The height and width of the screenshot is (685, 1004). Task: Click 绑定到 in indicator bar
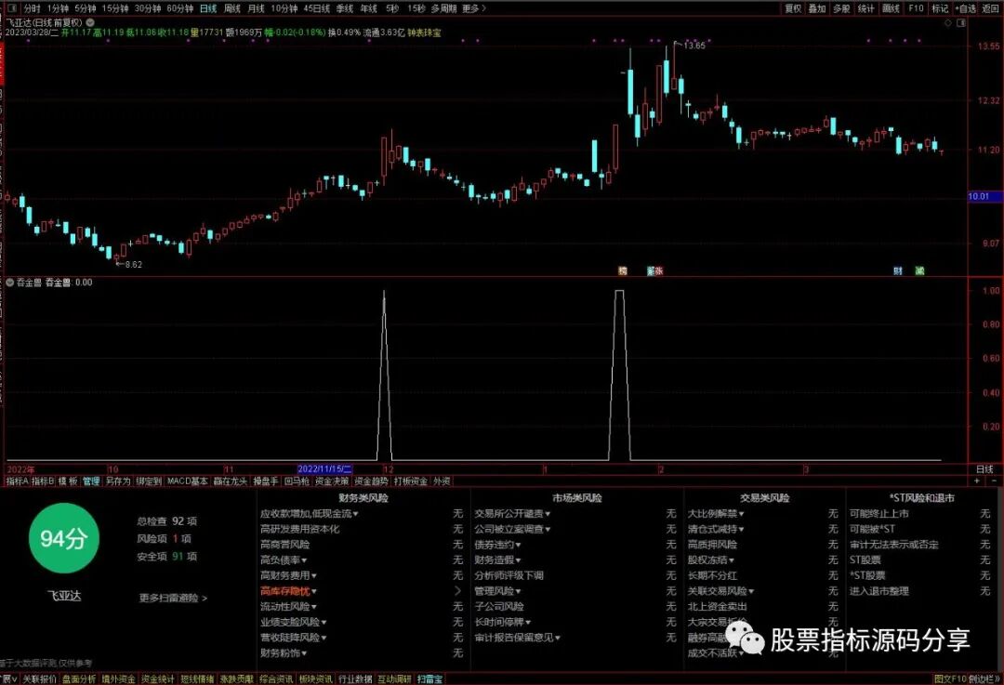tap(149, 481)
